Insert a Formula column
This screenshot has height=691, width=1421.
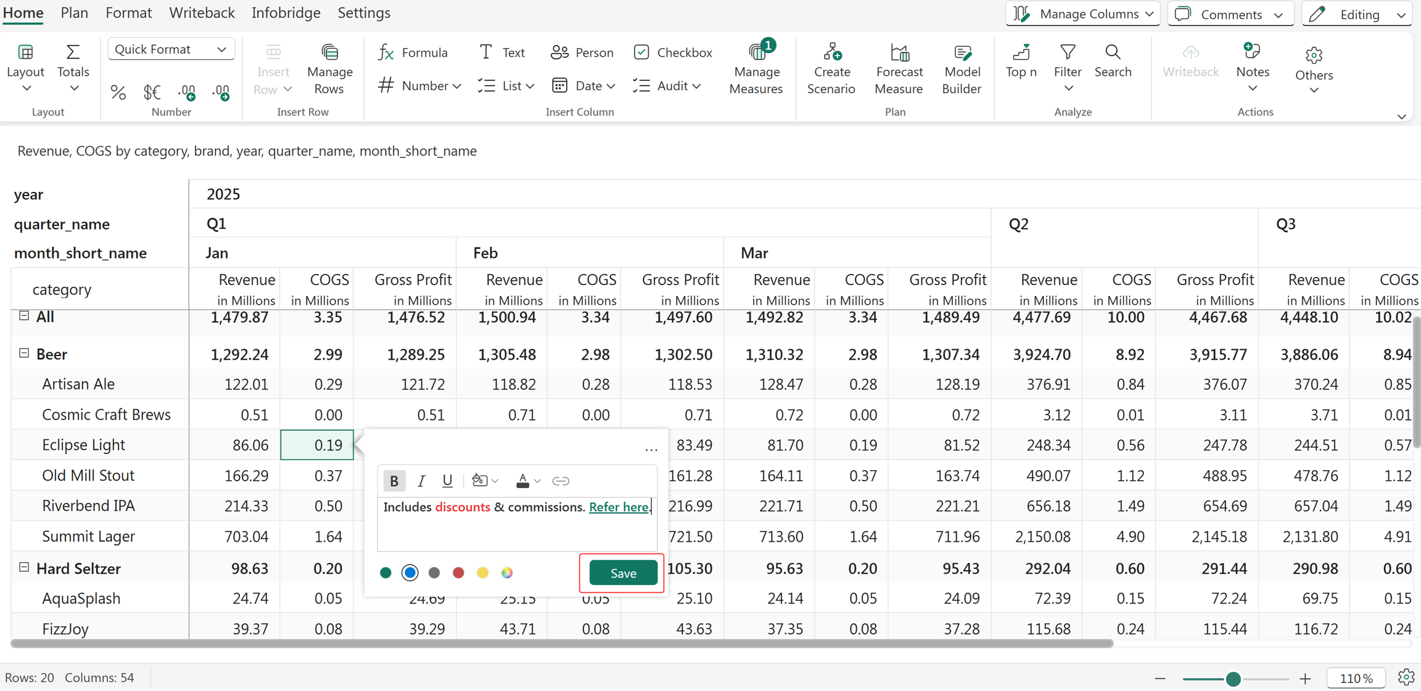pos(413,52)
